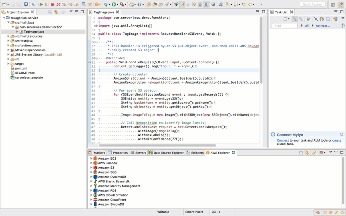This screenshot has width=346, height=216.
Task: Click the Resume debug button in toolbar
Action: pos(40,4)
